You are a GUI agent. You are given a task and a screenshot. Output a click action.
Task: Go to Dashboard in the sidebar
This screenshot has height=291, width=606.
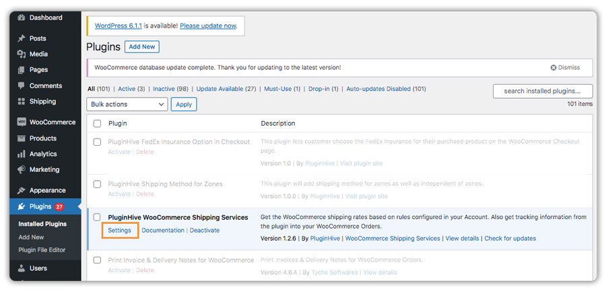(x=45, y=17)
